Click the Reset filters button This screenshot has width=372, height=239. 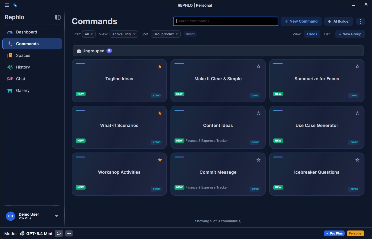click(190, 34)
